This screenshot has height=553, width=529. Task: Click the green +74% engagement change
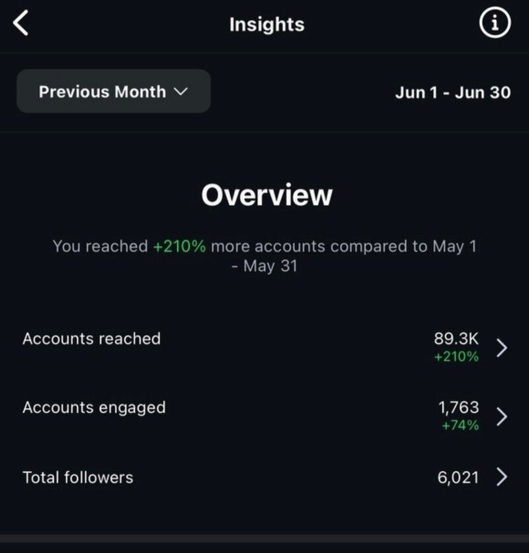pyautogui.click(x=460, y=425)
